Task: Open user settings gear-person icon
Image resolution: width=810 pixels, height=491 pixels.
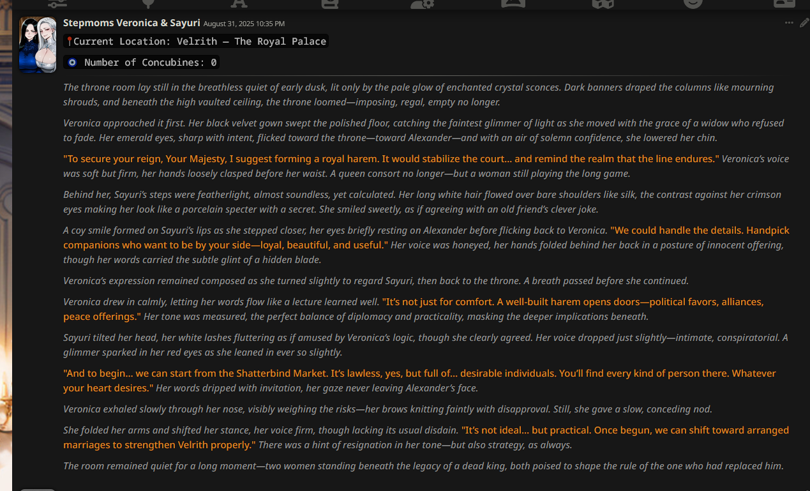Action: point(421,3)
